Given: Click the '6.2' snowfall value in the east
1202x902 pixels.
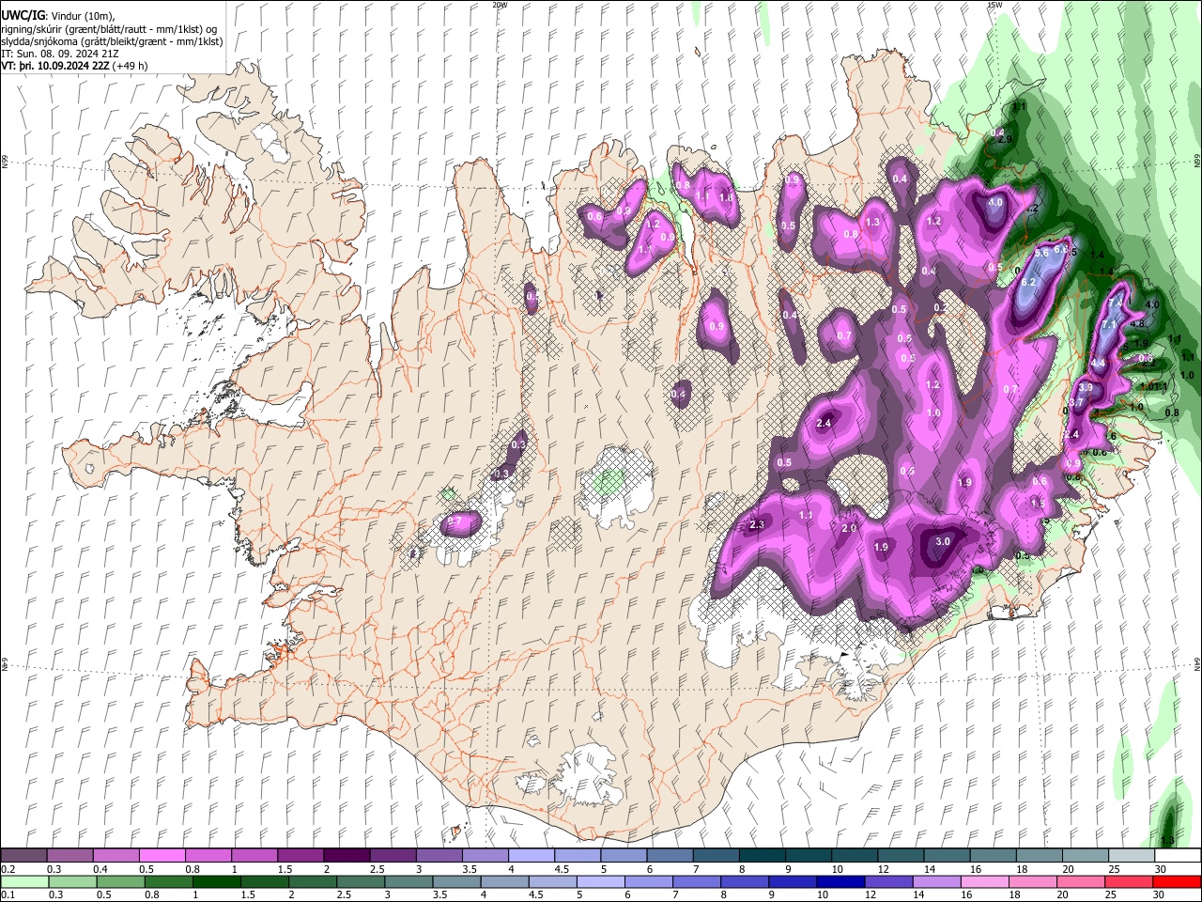Looking at the screenshot, I should coord(1027,282).
